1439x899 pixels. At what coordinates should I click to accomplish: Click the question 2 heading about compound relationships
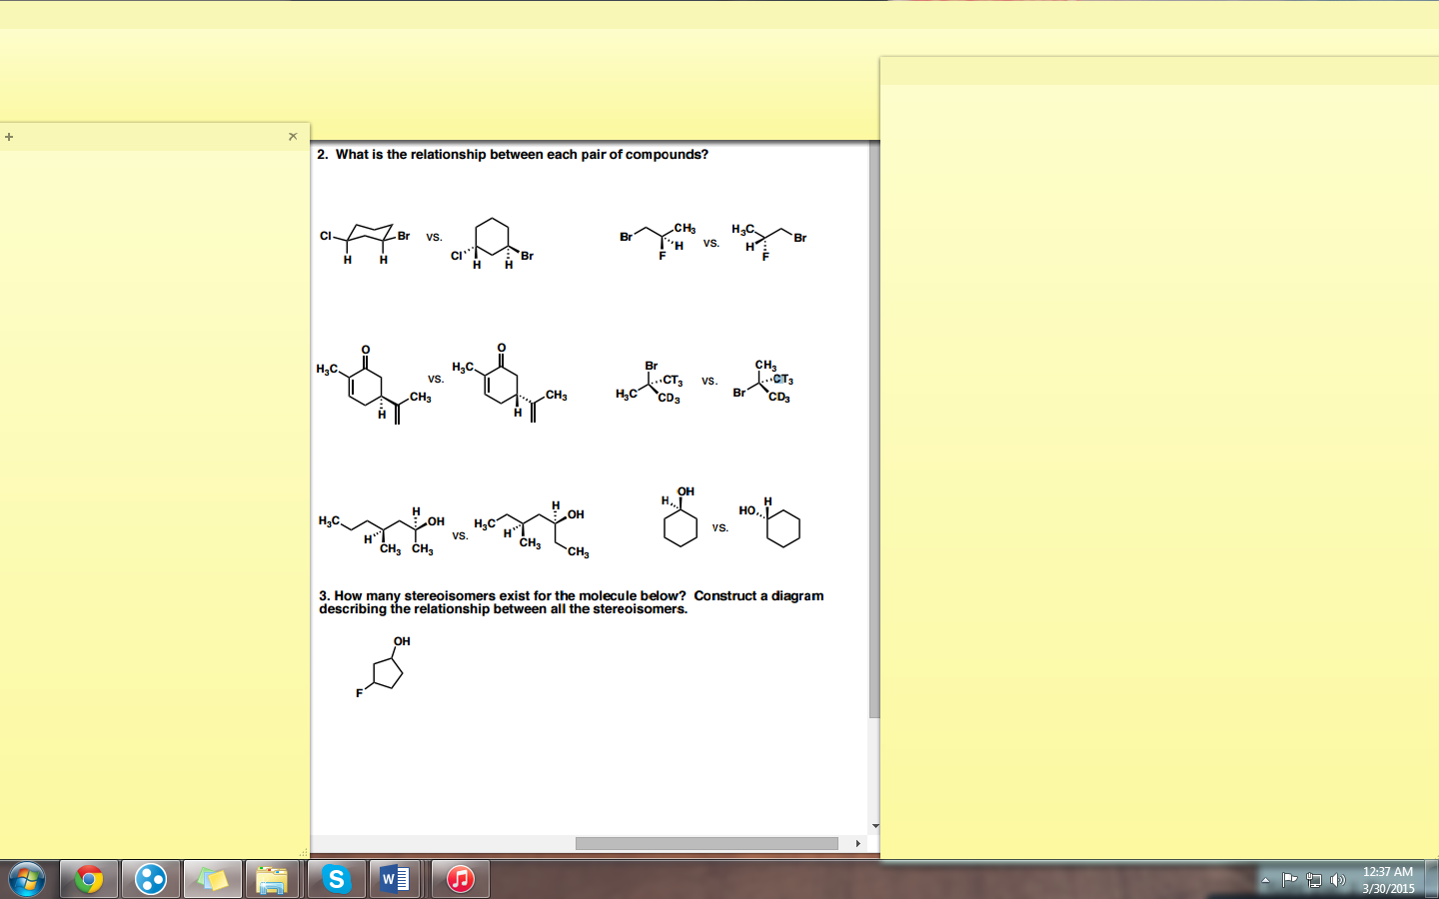click(x=513, y=155)
